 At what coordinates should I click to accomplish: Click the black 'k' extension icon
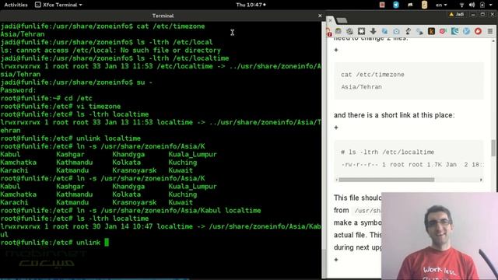pyautogui.click(x=431, y=31)
